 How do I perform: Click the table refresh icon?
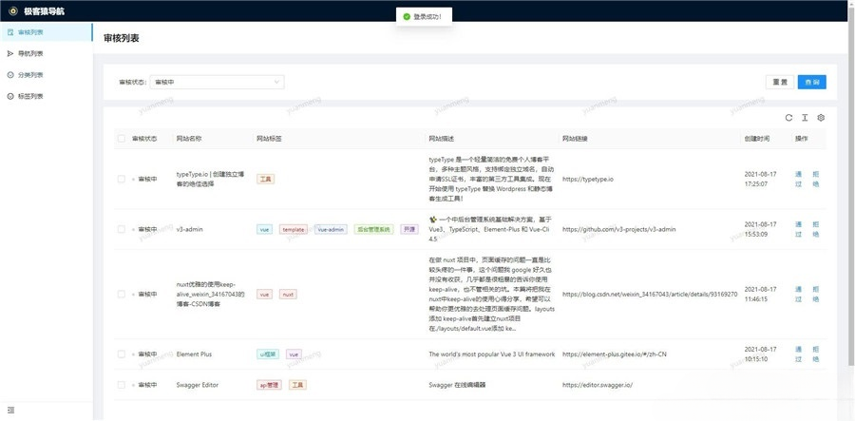(788, 118)
